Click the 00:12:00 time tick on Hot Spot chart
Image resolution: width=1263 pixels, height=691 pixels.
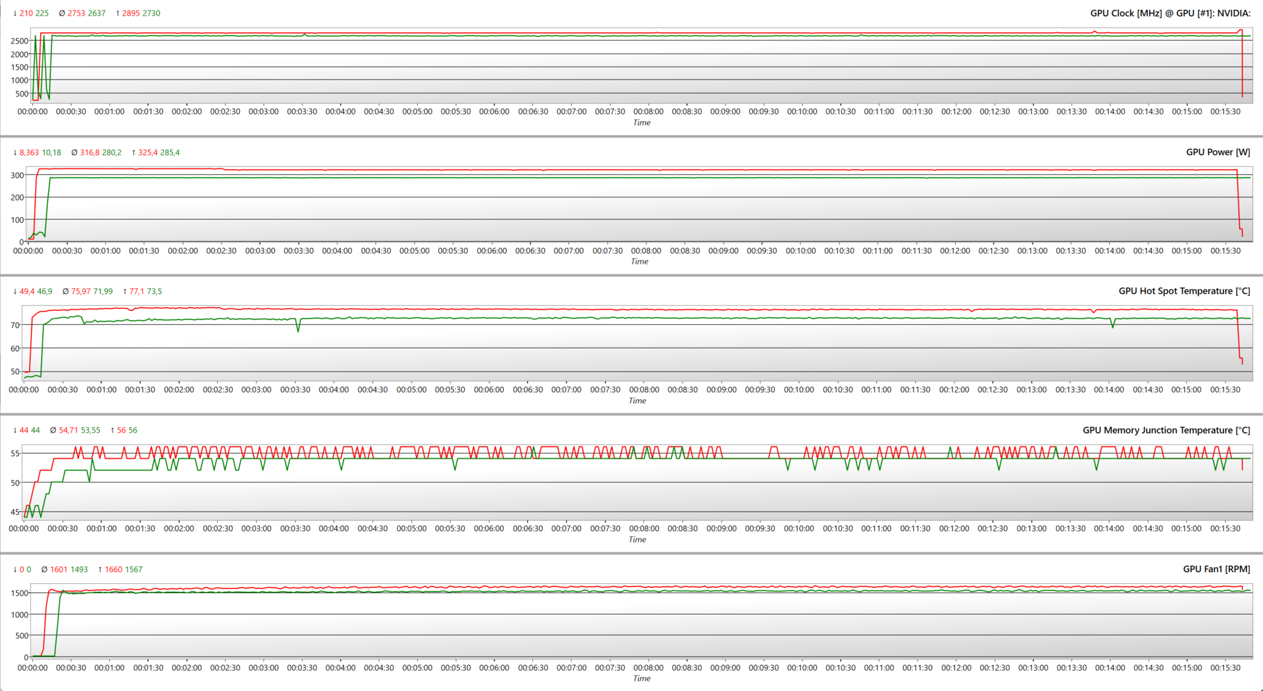click(x=954, y=390)
